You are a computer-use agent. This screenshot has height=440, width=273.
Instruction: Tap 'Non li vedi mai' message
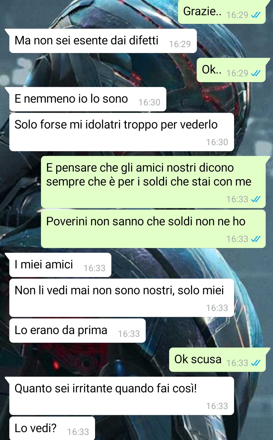point(122,298)
